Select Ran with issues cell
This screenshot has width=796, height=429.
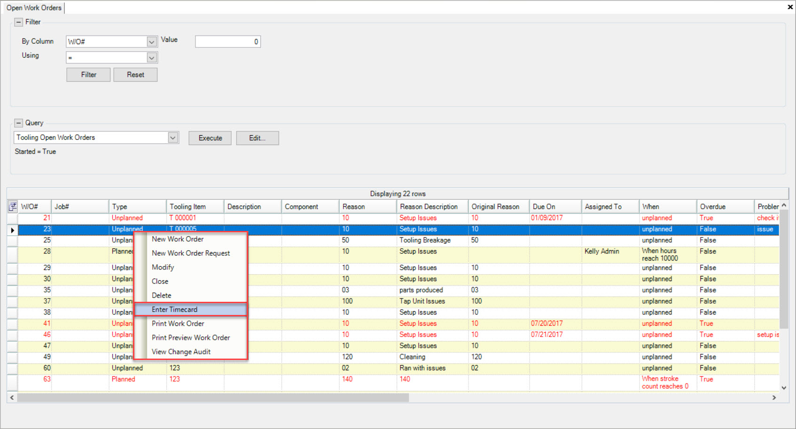pos(432,368)
